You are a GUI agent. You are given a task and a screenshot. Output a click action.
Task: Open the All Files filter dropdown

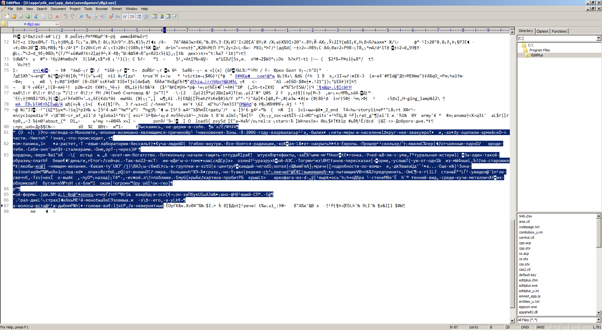pos(599,320)
